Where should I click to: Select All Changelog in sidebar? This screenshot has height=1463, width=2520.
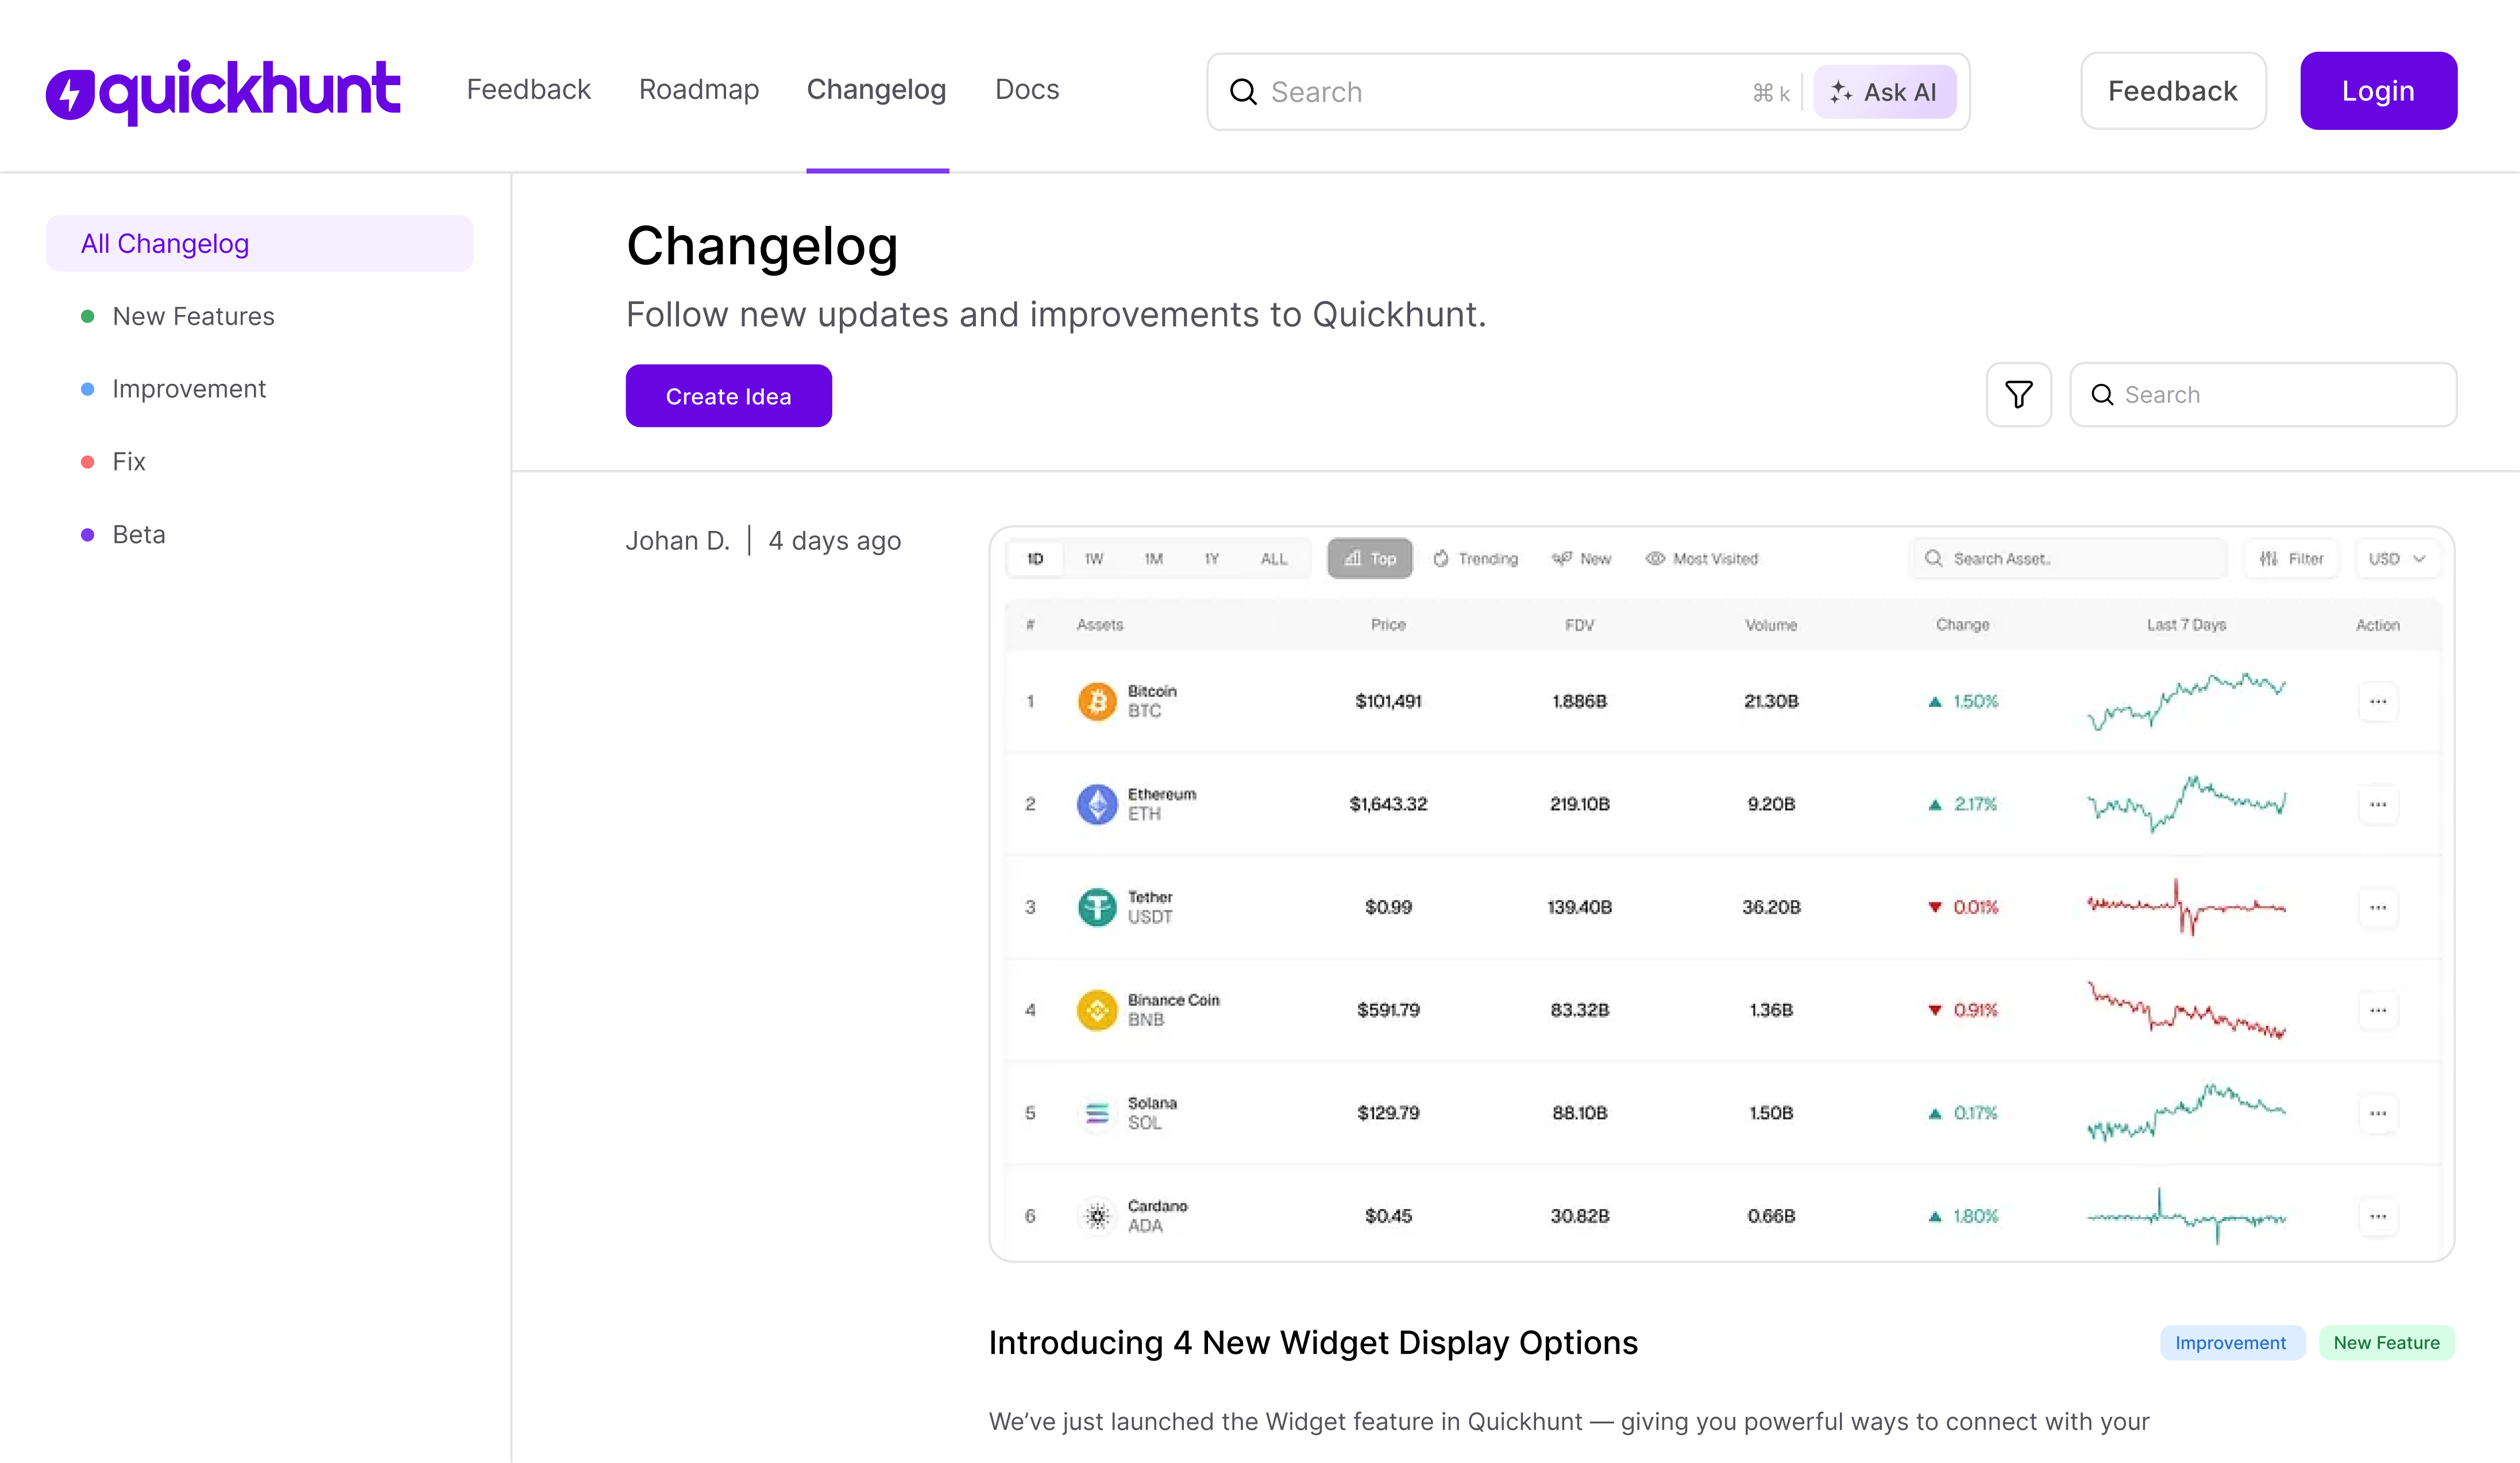pos(259,243)
